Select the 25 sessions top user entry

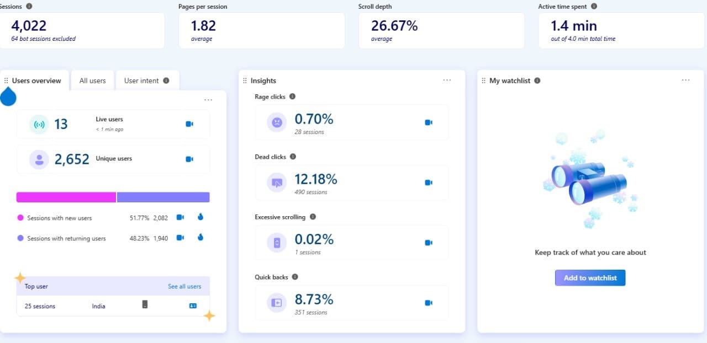pyautogui.click(x=39, y=306)
